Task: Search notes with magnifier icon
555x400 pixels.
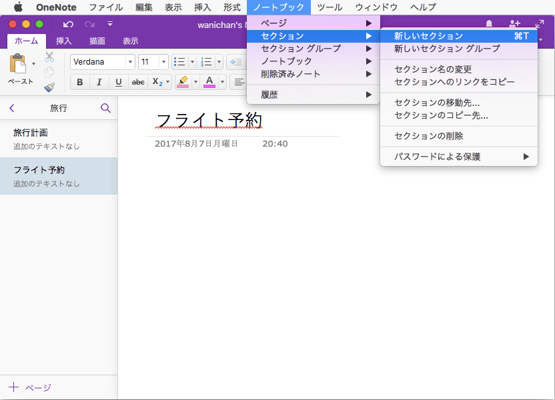Action: pyautogui.click(x=105, y=108)
